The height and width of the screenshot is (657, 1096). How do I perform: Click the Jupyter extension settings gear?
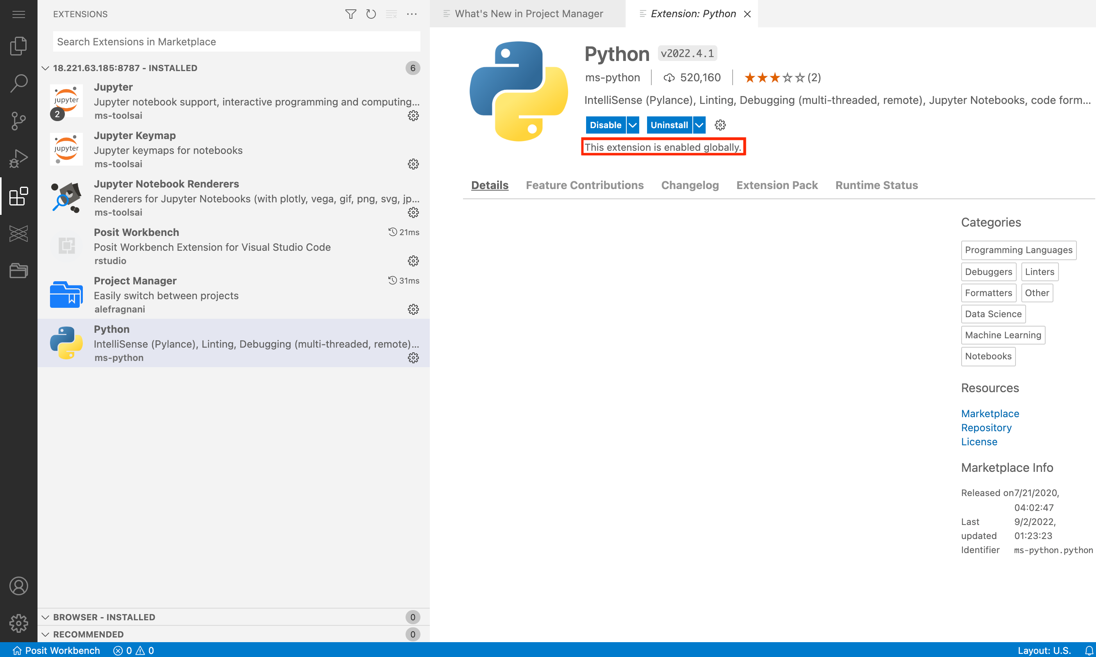coord(413,116)
